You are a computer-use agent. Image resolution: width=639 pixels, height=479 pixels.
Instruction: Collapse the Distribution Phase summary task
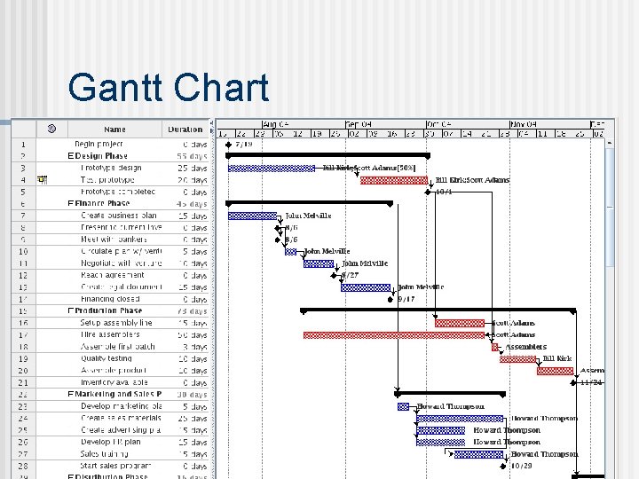tap(71, 476)
